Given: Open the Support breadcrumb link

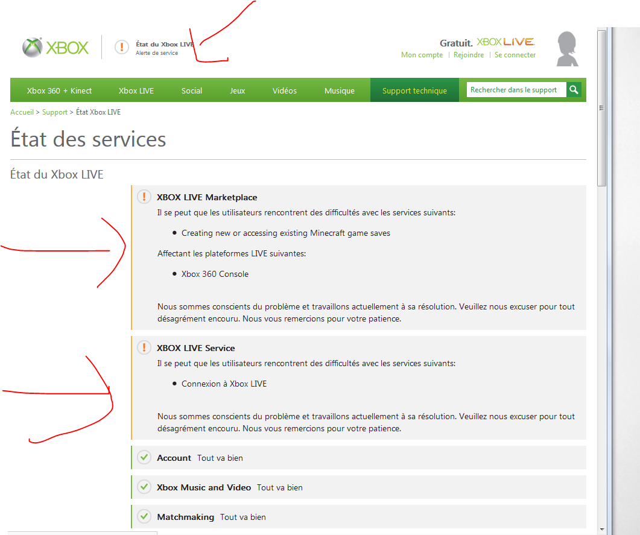Looking at the screenshot, I should 55,112.
